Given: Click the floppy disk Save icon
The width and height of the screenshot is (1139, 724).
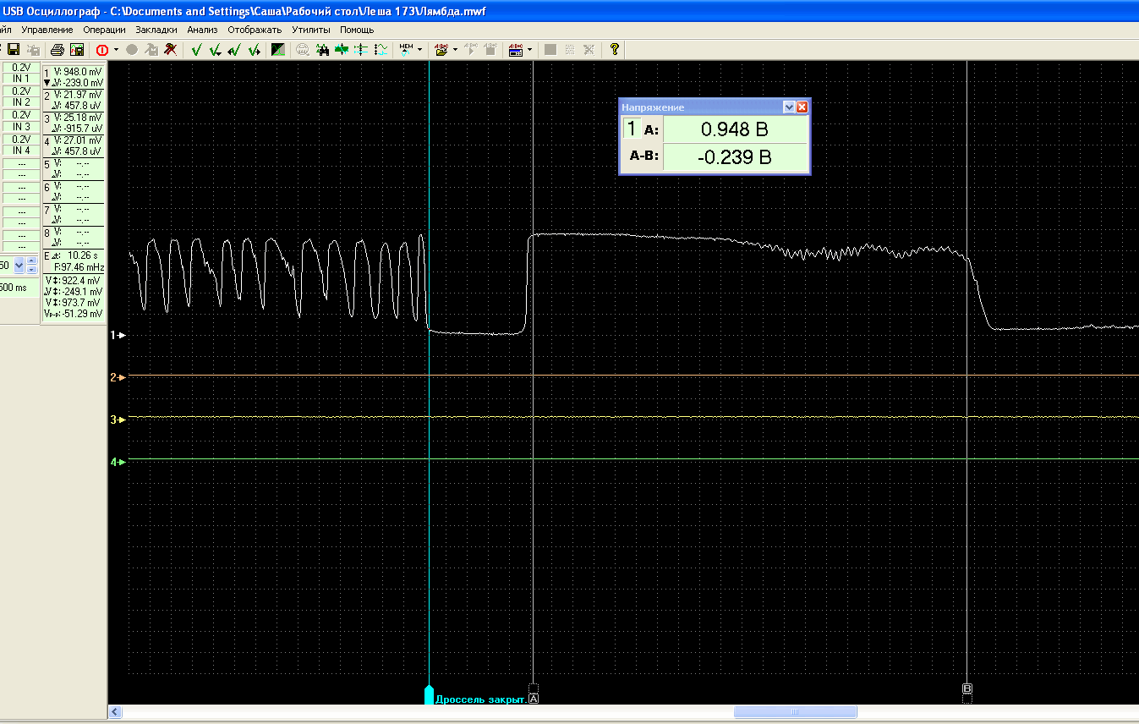Looking at the screenshot, I should point(13,50).
